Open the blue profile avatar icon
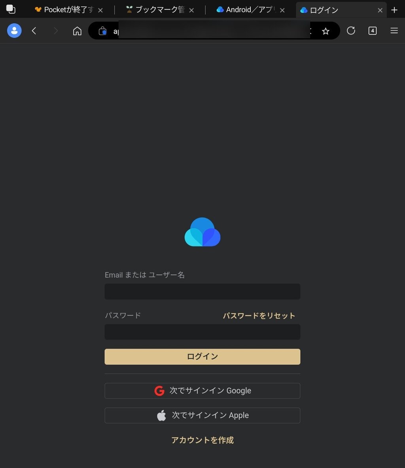Screen dimensions: 405x468 coord(14,30)
